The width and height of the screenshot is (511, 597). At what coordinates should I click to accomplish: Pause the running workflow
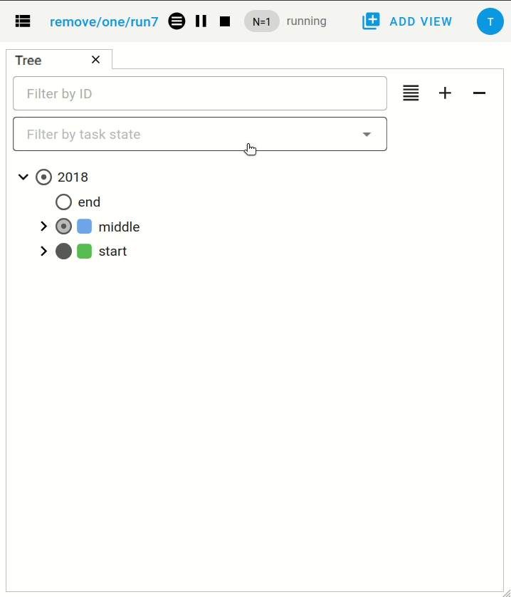[201, 21]
